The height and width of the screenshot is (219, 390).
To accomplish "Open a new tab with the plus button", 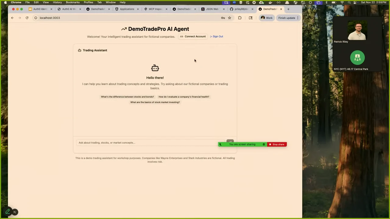I will tap(288, 9).
